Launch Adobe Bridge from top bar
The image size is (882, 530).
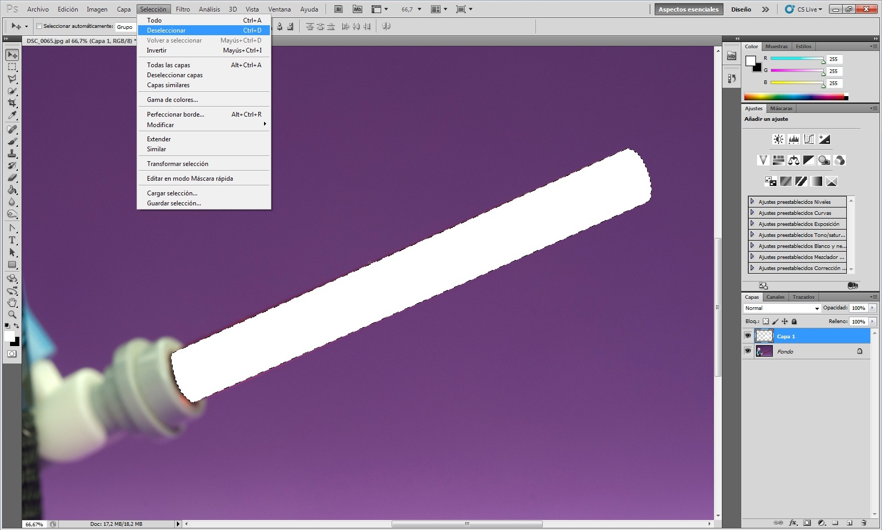(339, 9)
